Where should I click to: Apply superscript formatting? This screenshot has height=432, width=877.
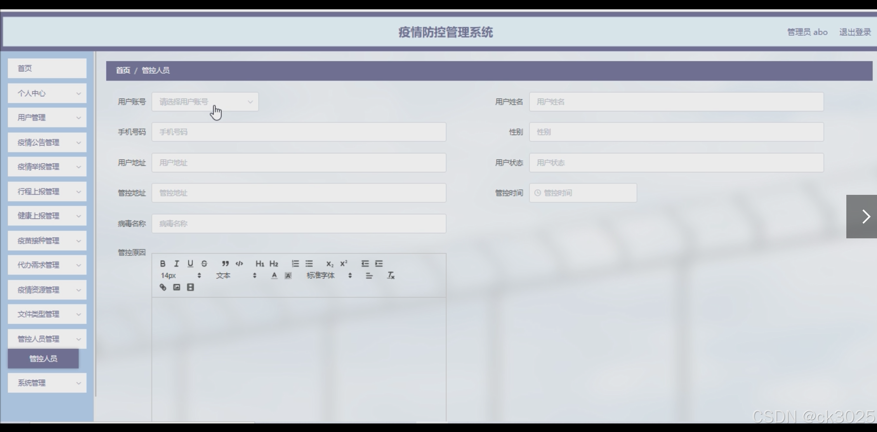344,264
